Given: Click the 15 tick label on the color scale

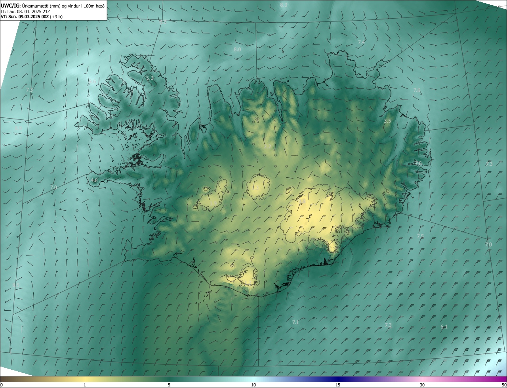Looking at the screenshot, I should [x=338, y=385].
